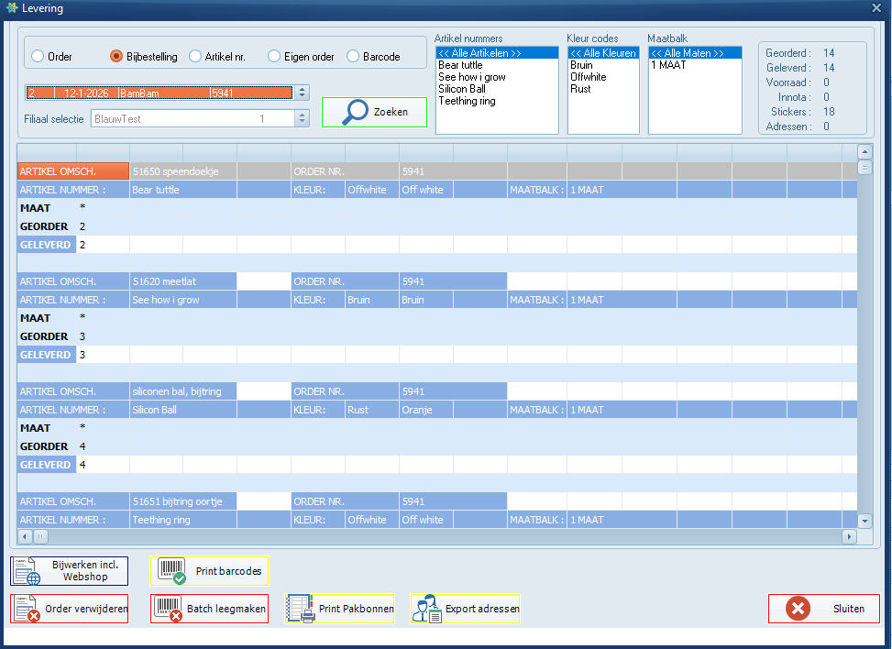
Task: Click the red X Sluiten icon
Action: [x=798, y=609]
